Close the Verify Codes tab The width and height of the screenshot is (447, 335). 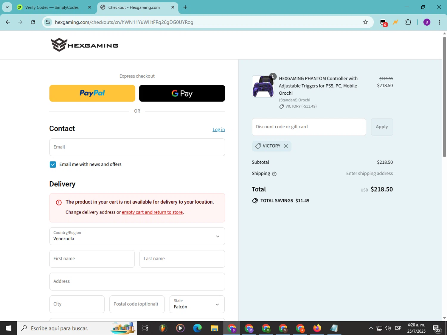[89, 7]
